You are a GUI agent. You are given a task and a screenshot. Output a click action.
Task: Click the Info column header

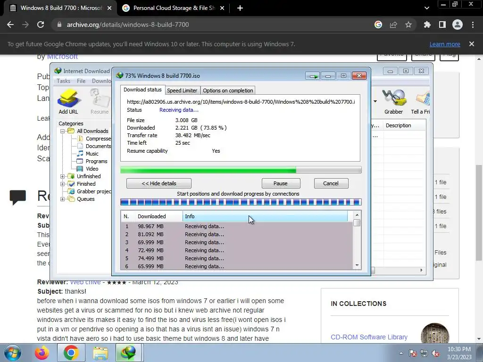[265, 216]
